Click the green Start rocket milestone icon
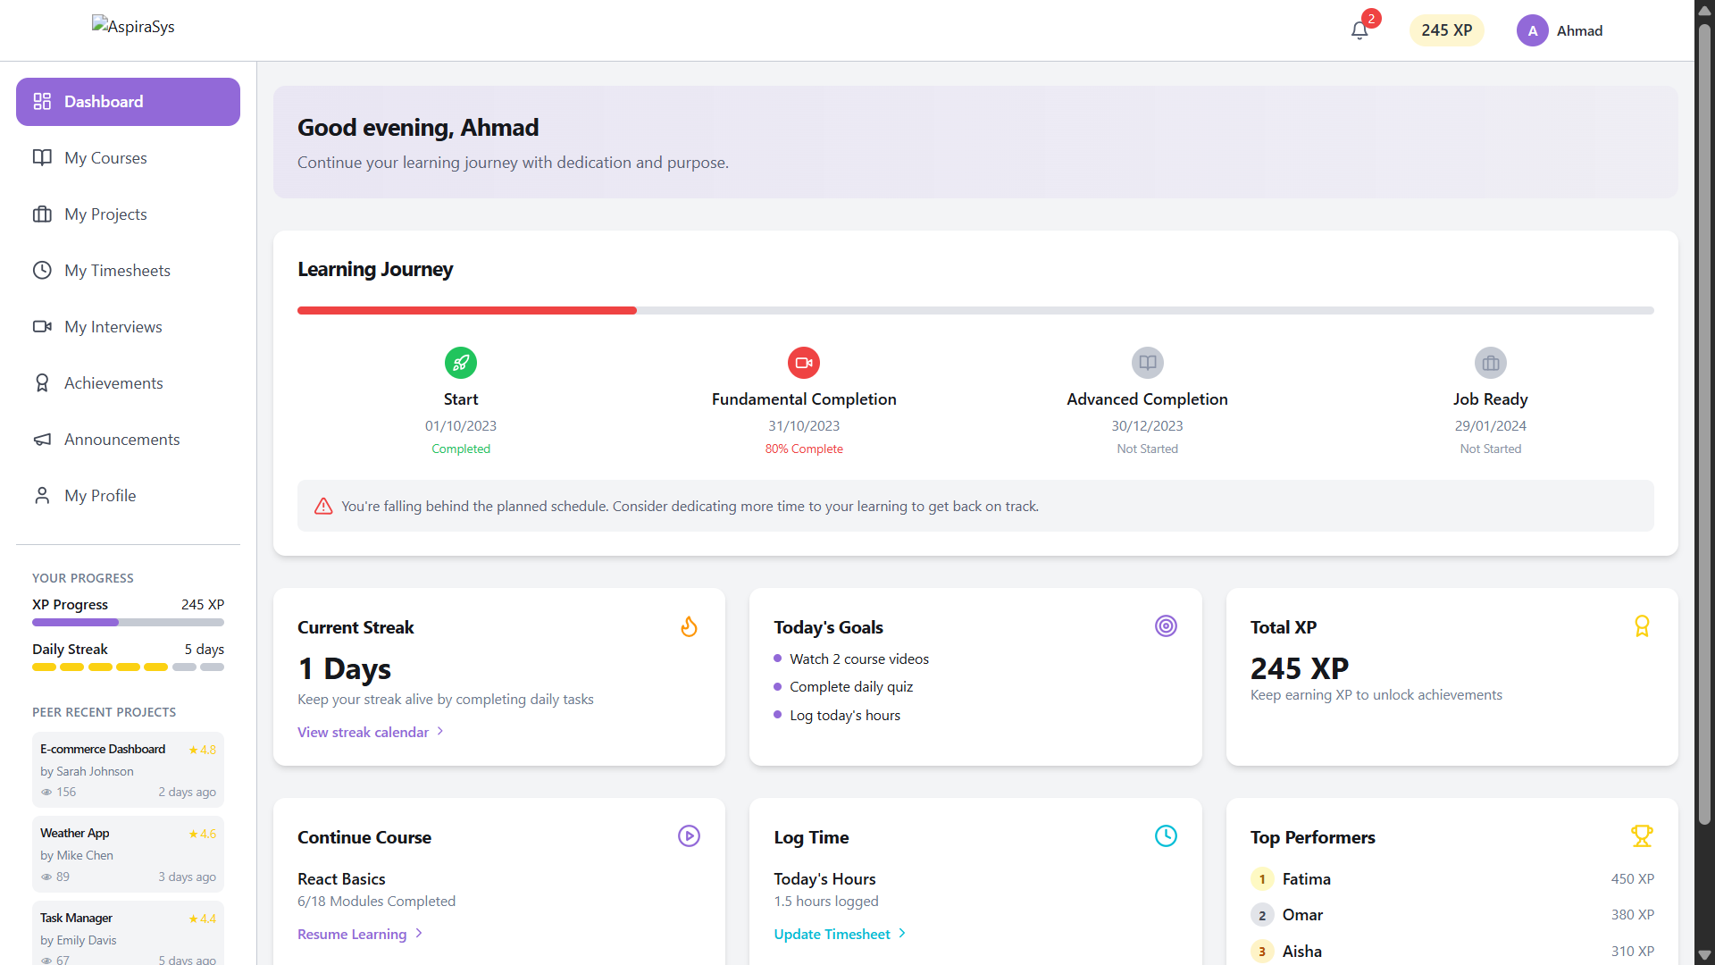Viewport: 1715px width, 965px height. pyautogui.click(x=461, y=363)
